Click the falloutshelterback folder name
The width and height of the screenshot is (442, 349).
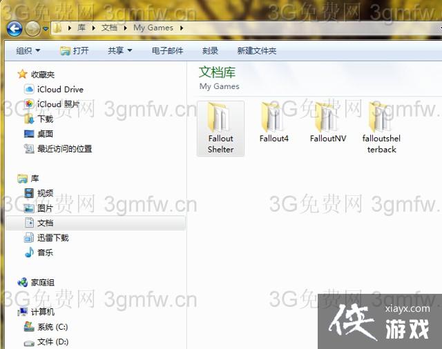pyautogui.click(x=381, y=144)
